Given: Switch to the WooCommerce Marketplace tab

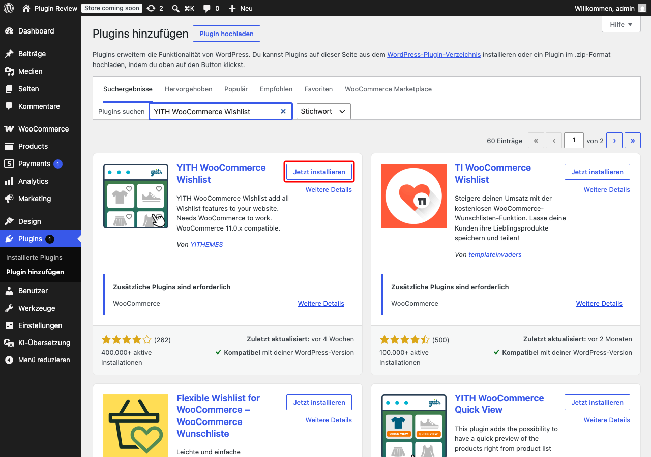Looking at the screenshot, I should coord(388,89).
